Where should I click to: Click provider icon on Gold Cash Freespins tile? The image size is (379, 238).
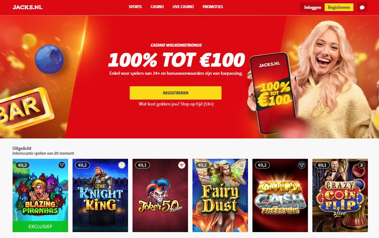point(302,165)
